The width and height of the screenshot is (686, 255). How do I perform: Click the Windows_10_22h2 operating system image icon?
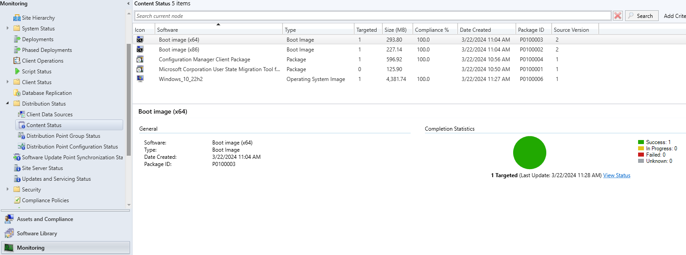coord(140,79)
